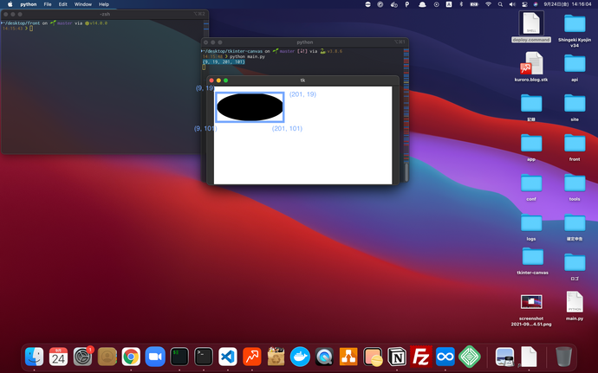This screenshot has height=373, width=598.
Task: Show the battery status menu
Action: click(474, 4)
